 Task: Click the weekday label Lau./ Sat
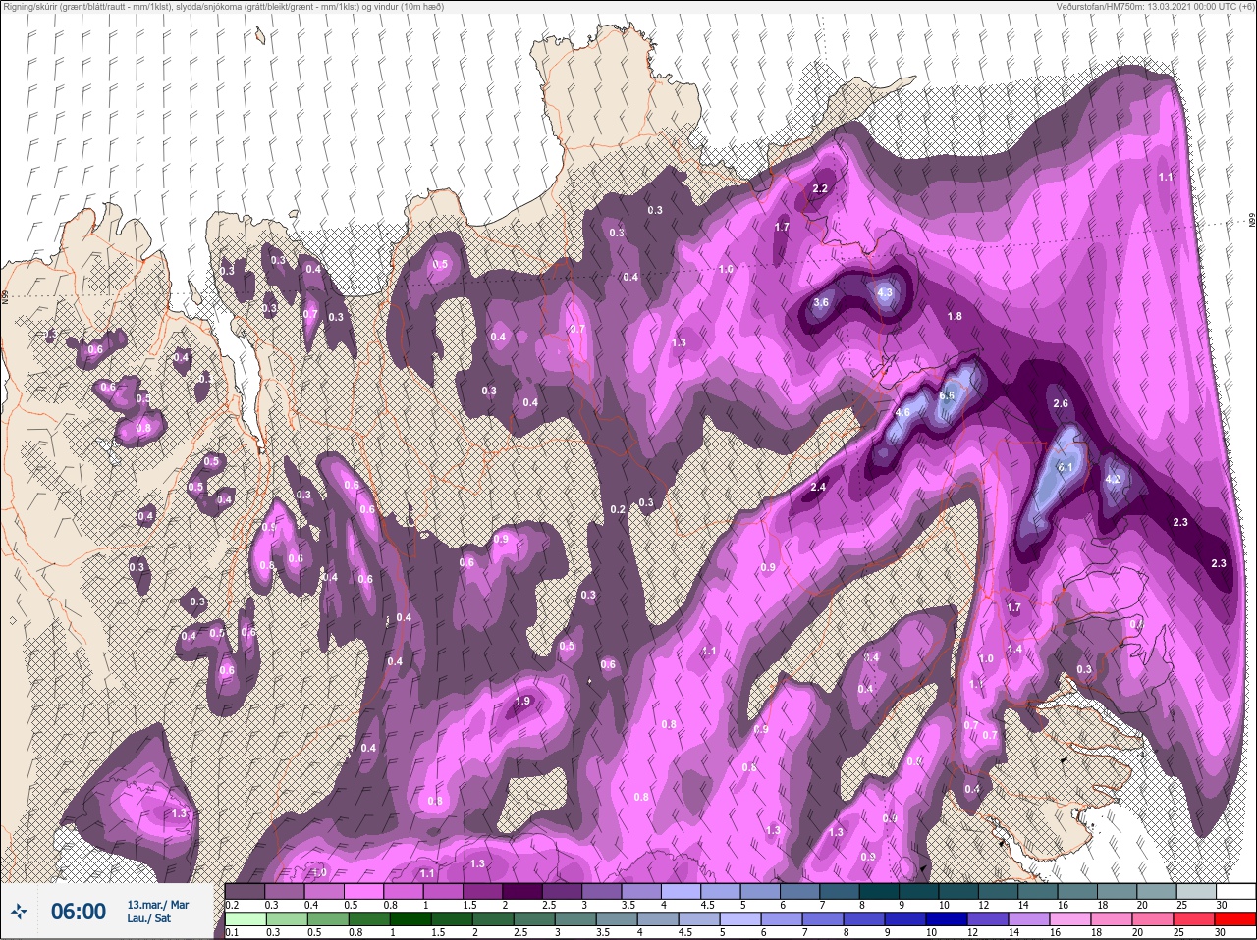coord(148,919)
